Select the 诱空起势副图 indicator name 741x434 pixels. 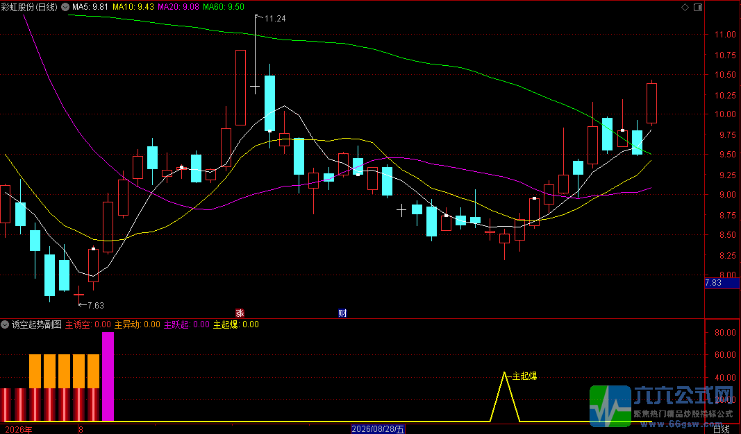[36, 324]
